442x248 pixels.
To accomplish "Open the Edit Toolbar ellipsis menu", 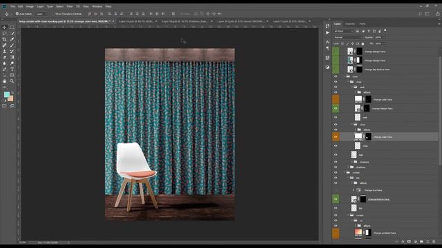I will coord(4,87).
